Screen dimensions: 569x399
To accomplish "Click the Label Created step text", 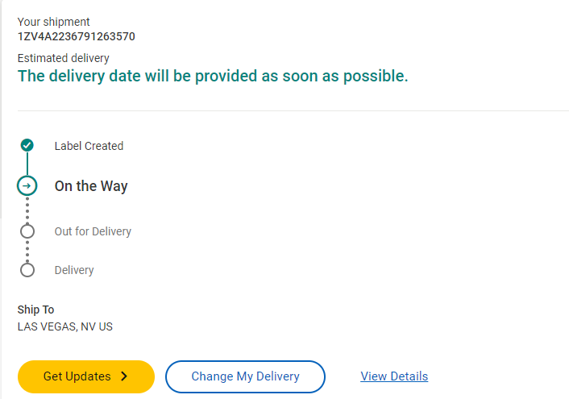I will coord(89,146).
